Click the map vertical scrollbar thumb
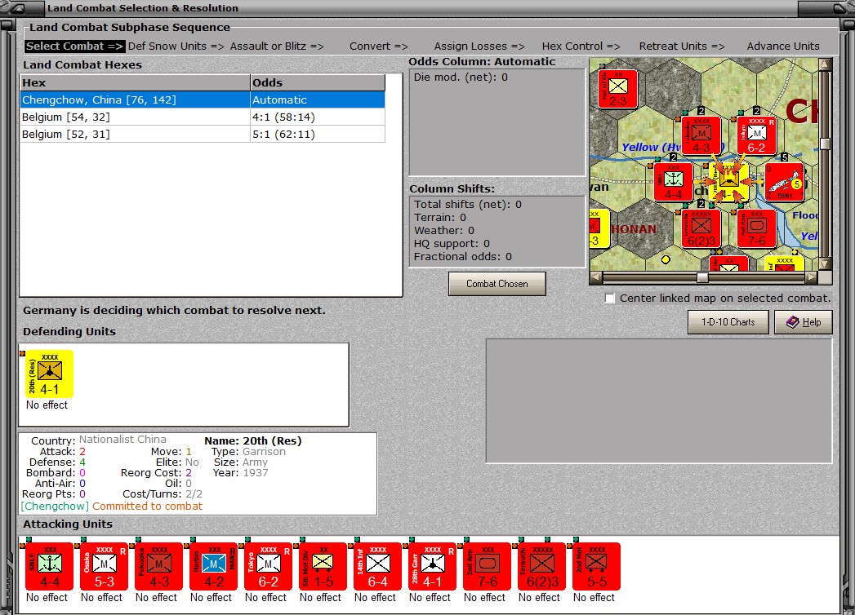The width and height of the screenshot is (855, 615). [825, 144]
